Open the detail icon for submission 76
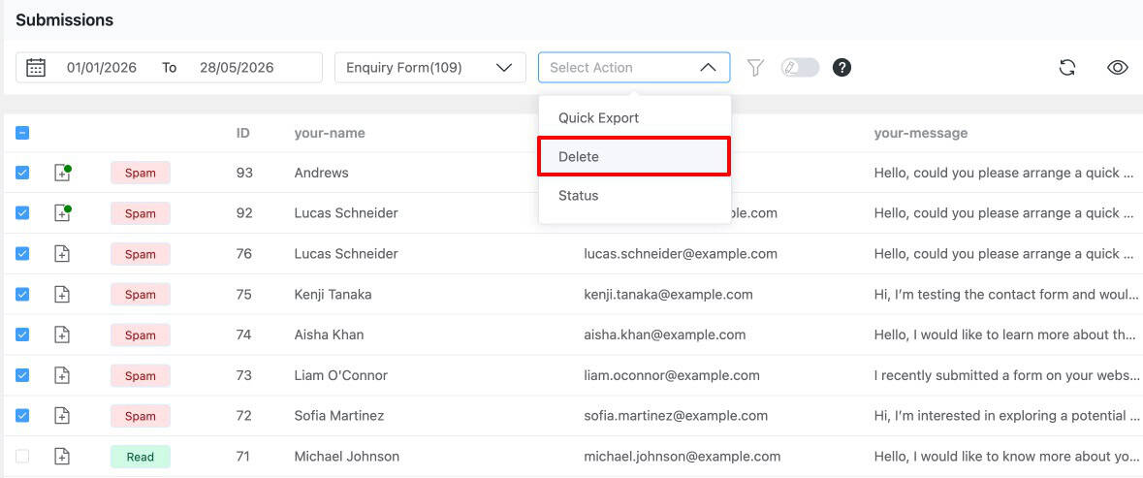 pos(63,254)
